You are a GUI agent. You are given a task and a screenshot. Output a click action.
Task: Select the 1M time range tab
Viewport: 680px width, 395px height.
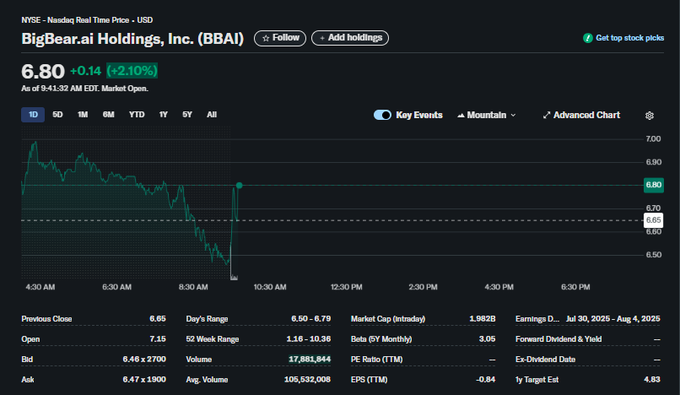click(83, 115)
